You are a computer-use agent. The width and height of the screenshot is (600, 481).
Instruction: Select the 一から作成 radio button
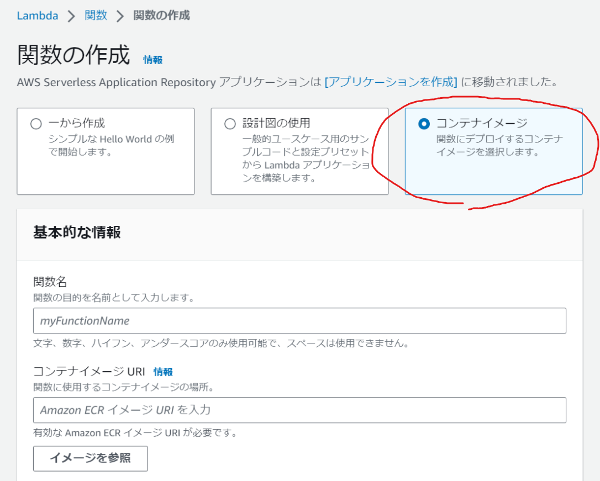coord(36,124)
